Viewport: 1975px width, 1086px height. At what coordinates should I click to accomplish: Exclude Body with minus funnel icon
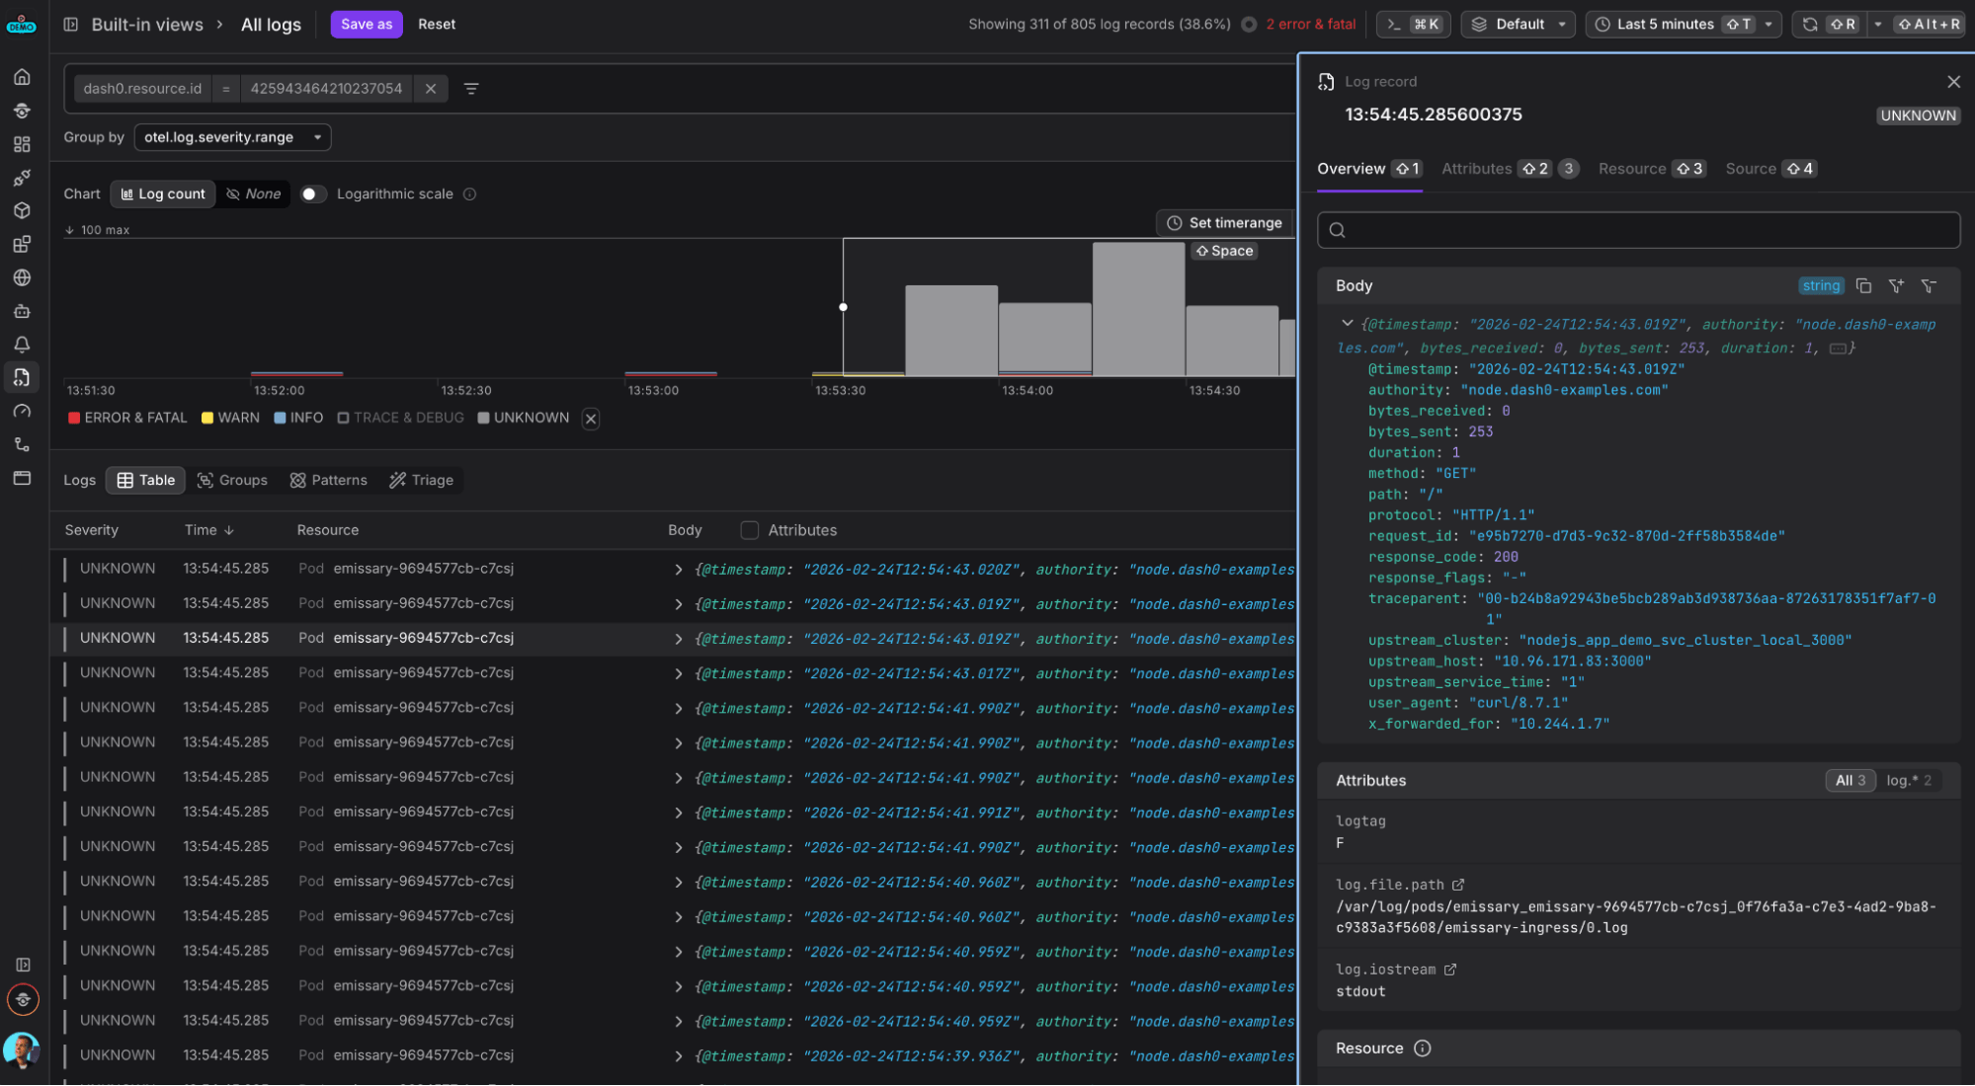pos(1929,285)
